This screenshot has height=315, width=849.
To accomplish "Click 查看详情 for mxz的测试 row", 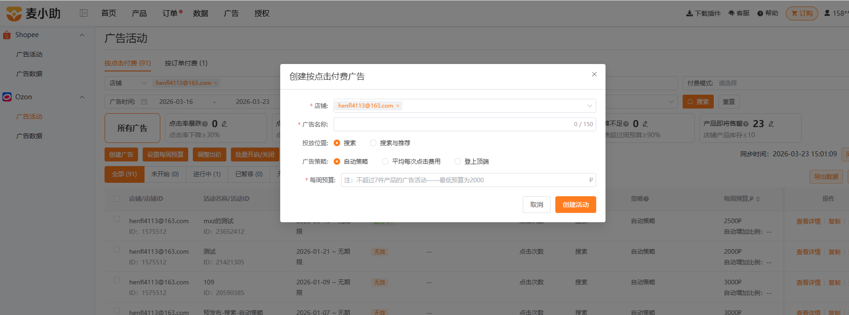I will coord(809,221).
